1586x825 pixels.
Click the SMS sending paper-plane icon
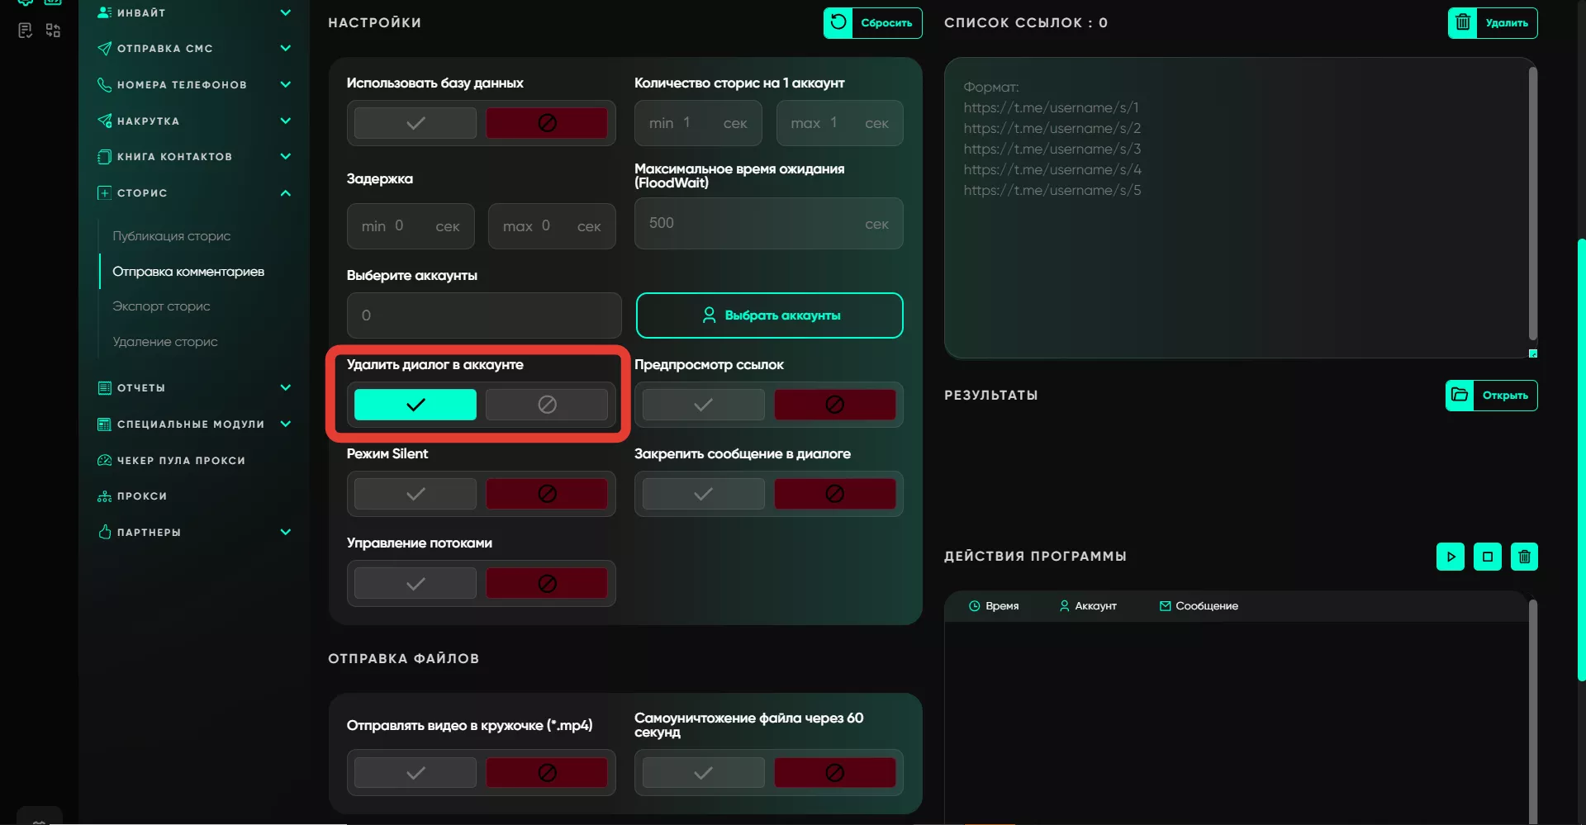click(x=104, y=49)
